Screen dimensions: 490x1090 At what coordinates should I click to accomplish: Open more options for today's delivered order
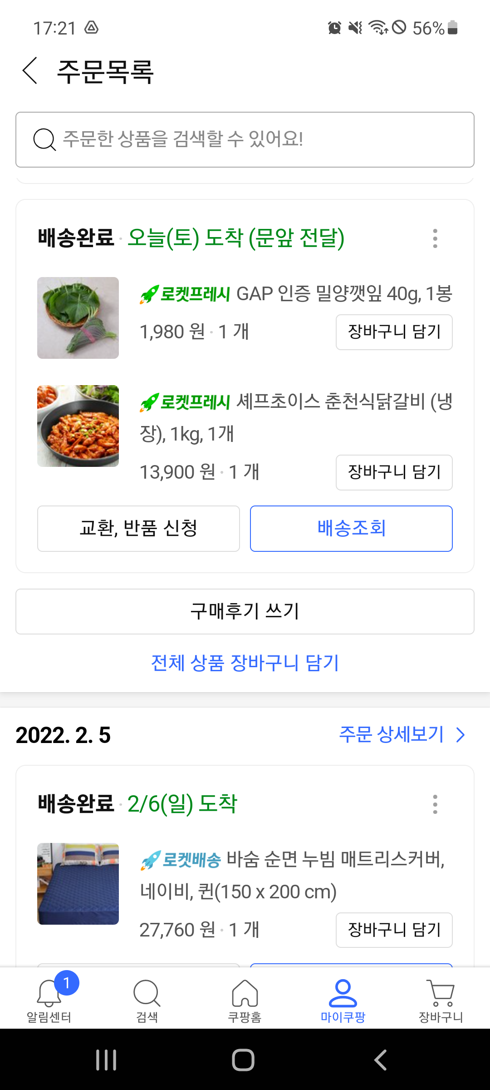pyautogui.click(x=435, y=238)
